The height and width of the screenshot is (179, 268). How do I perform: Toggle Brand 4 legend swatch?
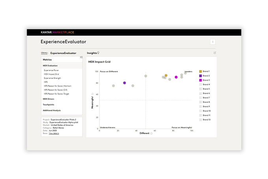(201, 85)
